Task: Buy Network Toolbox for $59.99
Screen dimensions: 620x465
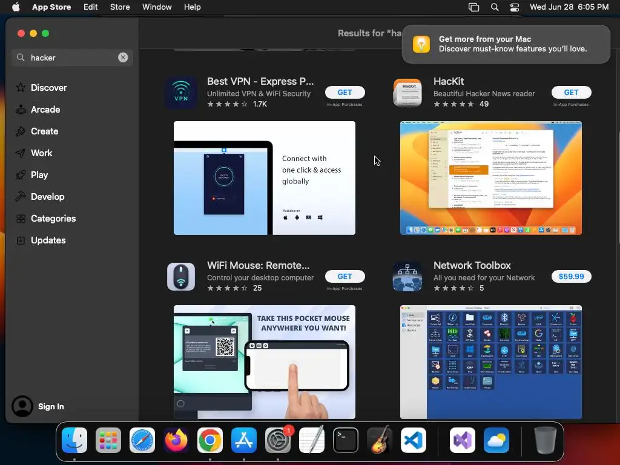Action: [572, 276]
